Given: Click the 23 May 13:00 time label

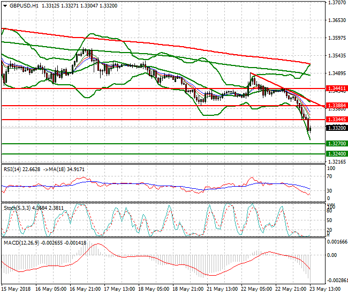Looking at the screenshot, I should 325,289.
